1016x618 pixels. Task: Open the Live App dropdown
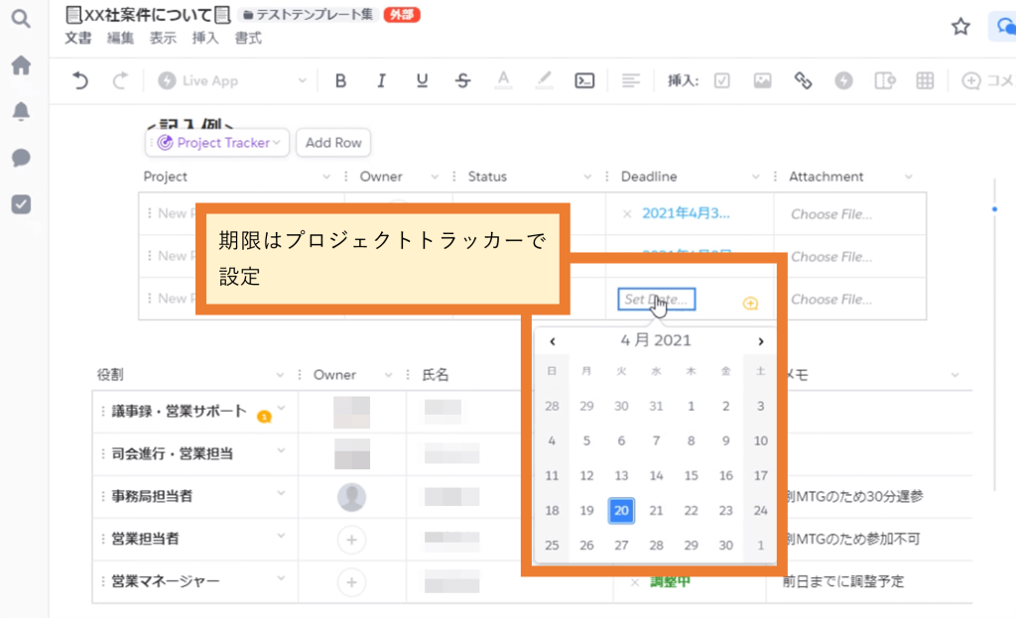[232, 80]
